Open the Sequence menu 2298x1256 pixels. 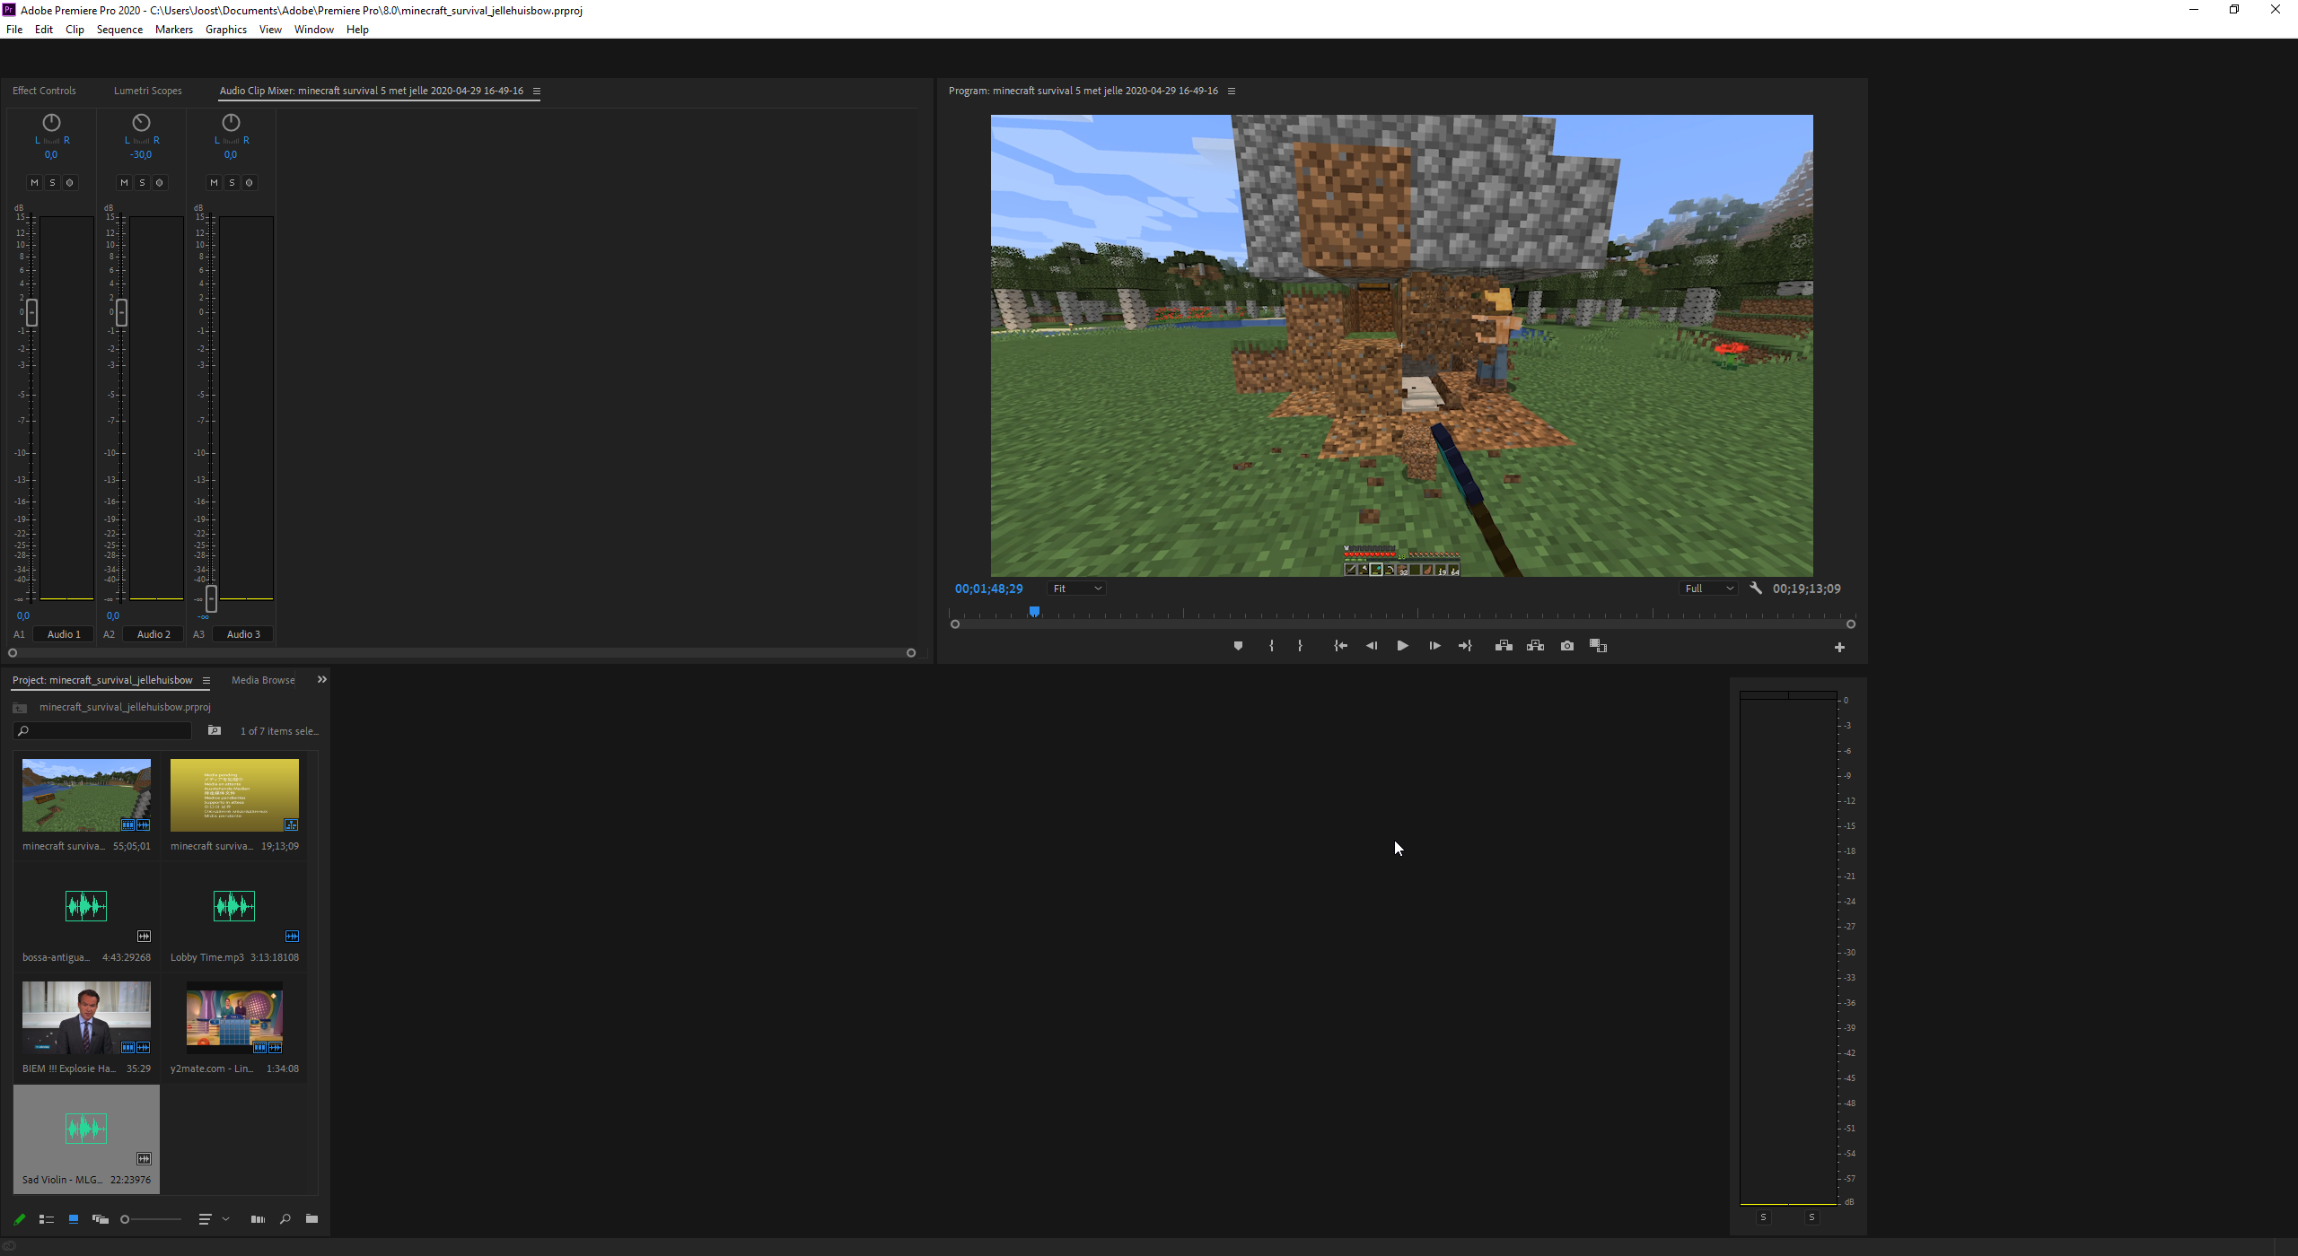pos(119,30)
